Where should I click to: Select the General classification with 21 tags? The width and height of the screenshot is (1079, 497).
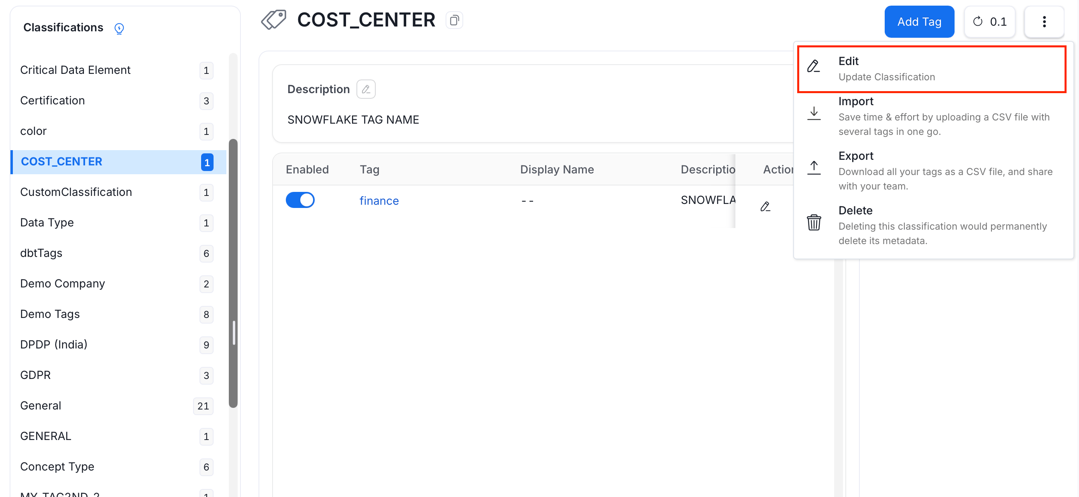point(118,406)
